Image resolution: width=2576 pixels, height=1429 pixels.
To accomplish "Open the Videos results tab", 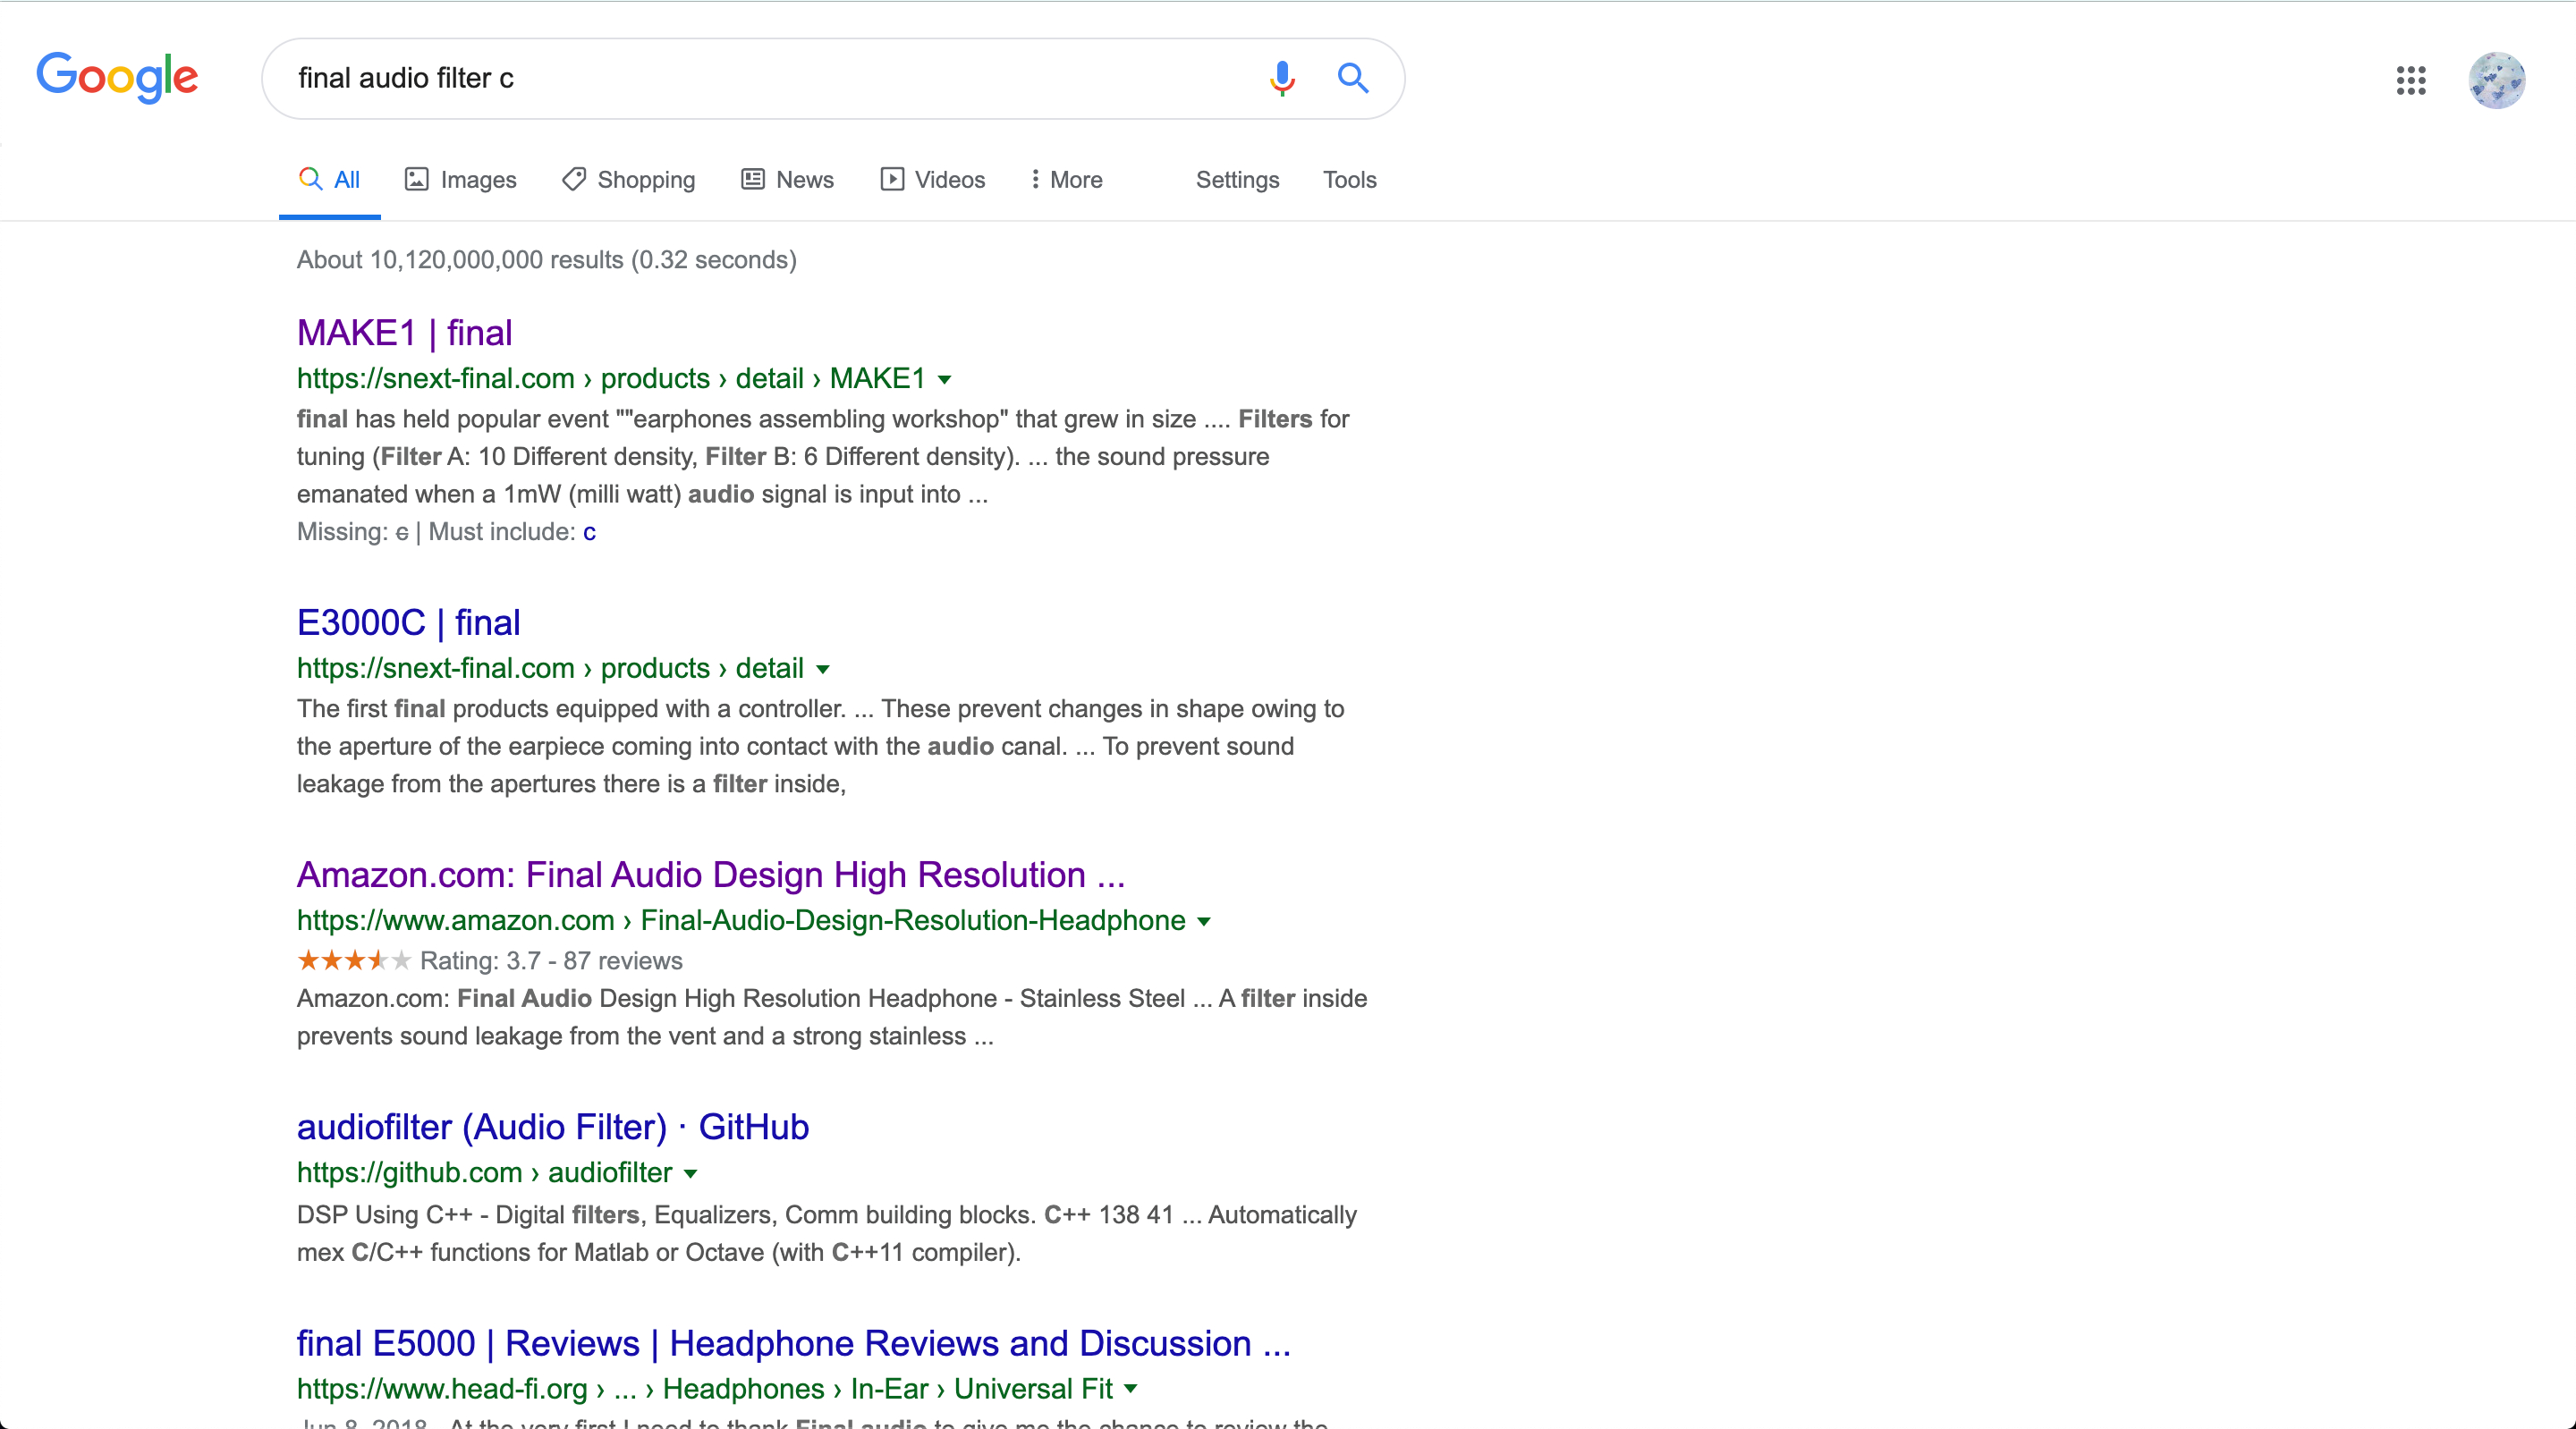I will click(932, 180).
